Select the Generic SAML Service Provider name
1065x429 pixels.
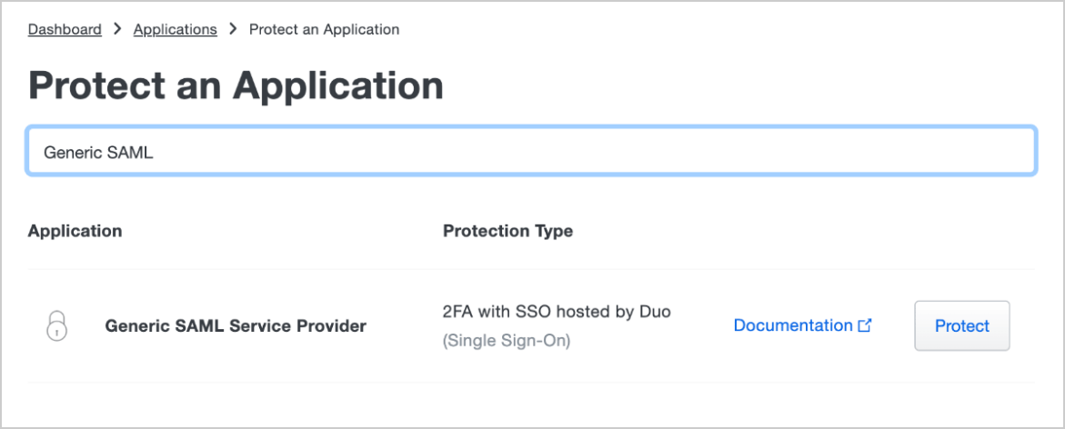[x=236, y=325]
